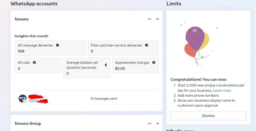Select the Navana Group account title
256x131 pixels.
(28, 124)
